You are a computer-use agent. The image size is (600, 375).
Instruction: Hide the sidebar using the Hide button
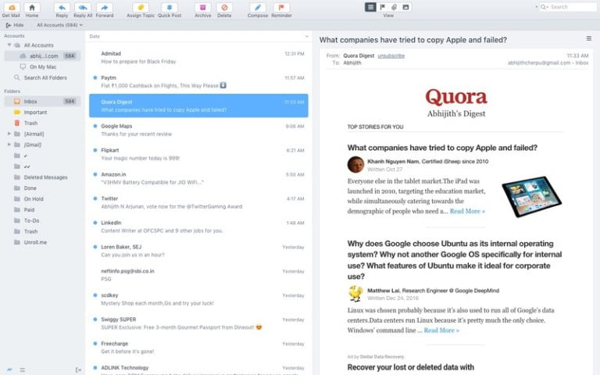pyautogui.click(x=15, y=25)
